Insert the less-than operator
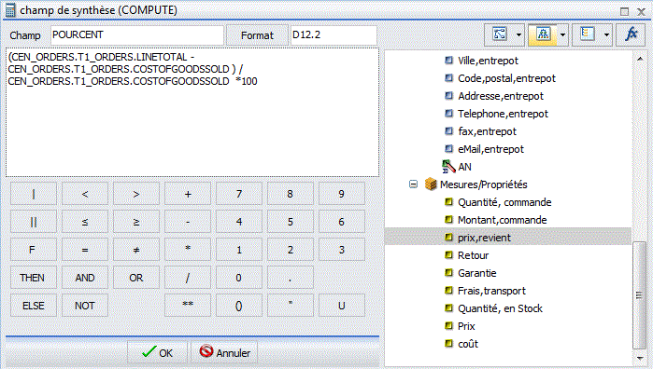This screenshot has width=653, height=369. [85, 194]
